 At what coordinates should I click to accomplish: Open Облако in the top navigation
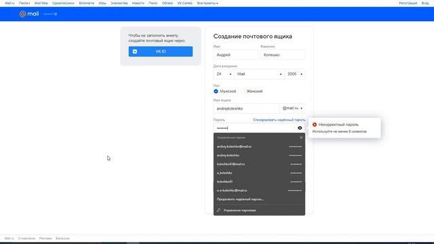tap(167, 3)
